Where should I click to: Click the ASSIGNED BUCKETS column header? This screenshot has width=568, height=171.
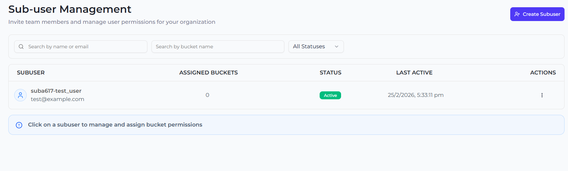[208, 73]
